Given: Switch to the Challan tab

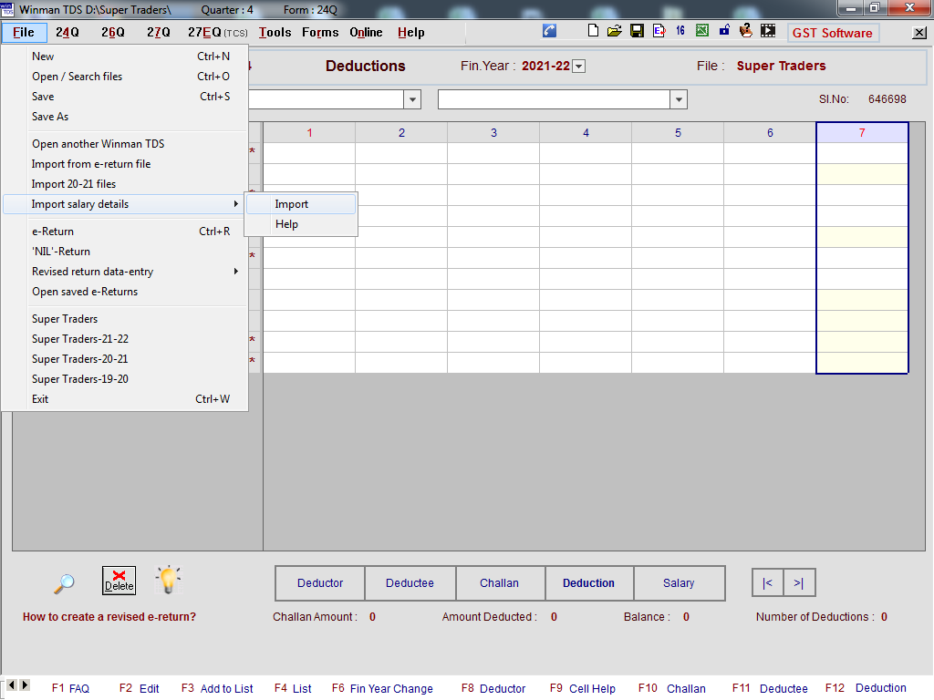Looking at the screenshot, I should (499, 583).
